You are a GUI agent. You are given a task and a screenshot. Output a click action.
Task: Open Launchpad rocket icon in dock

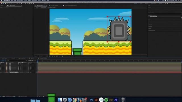pyautogui.click(x=65, y=100)
